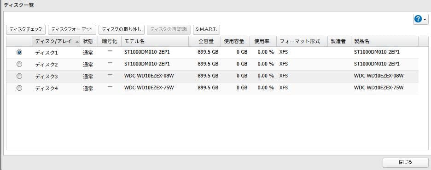Select the ディスク1 name cell

(46, 53)
